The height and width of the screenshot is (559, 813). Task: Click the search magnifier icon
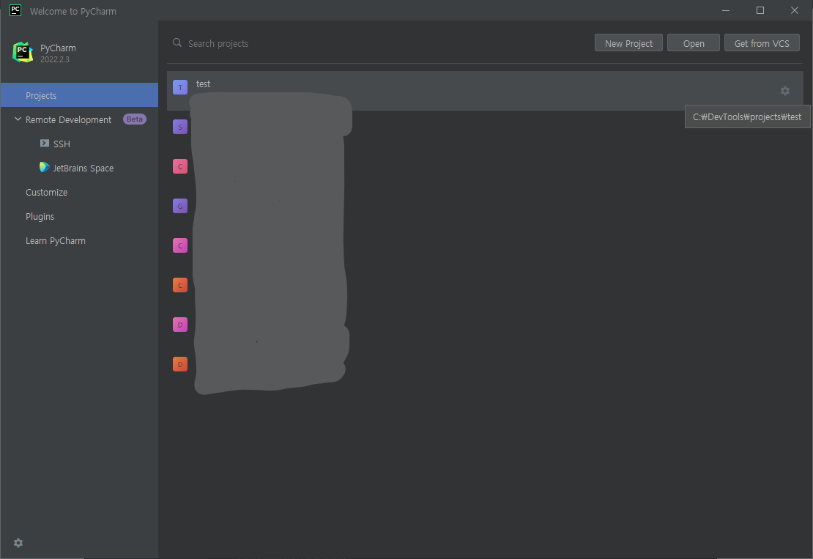[x=177, y=42]
